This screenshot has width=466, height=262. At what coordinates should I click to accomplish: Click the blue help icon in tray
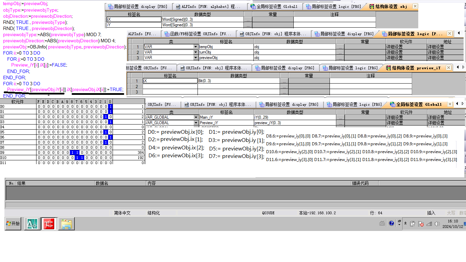[x=392, y=223]
